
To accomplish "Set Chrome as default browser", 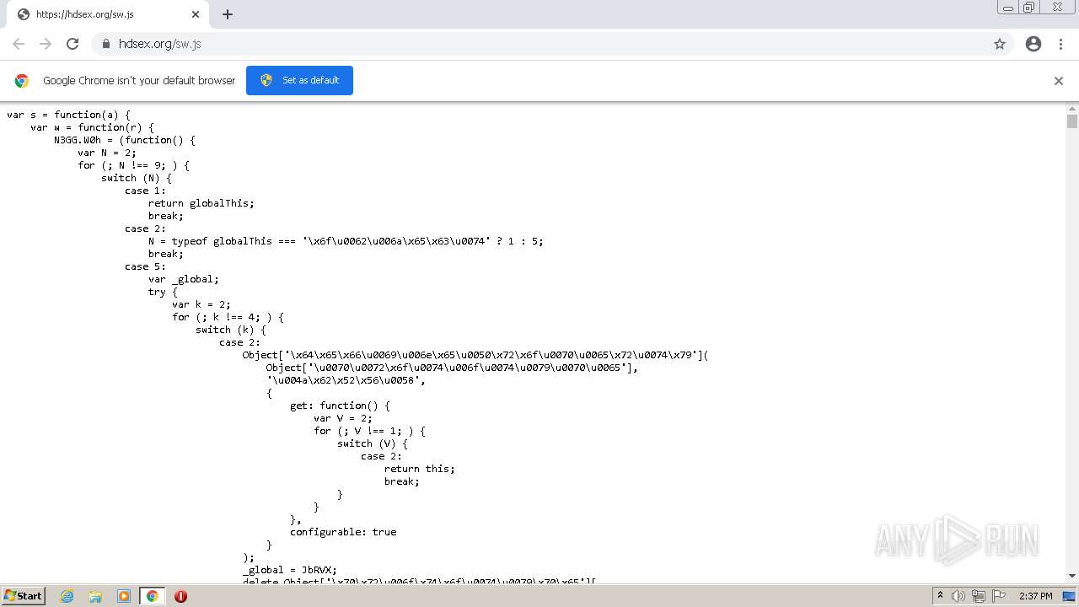I will (x=299, y=80).
